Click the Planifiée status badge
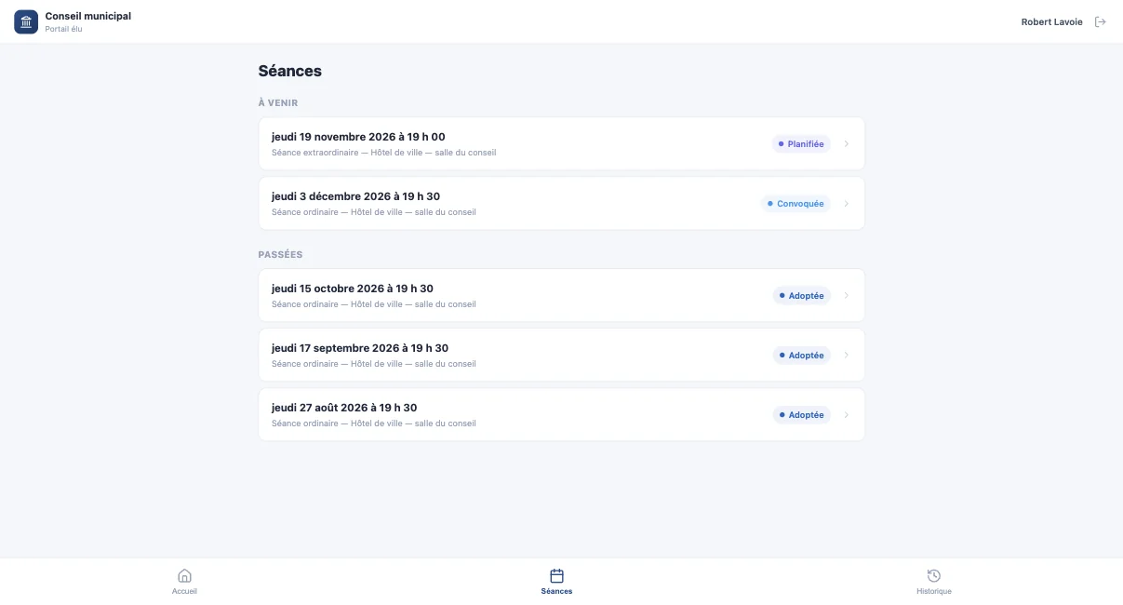This screenshot has height=605, width=1123. (801, 144)
